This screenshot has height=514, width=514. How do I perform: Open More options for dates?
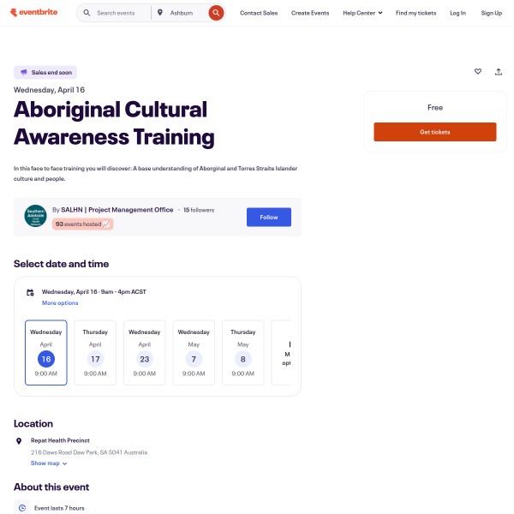[x=60, y=303]
